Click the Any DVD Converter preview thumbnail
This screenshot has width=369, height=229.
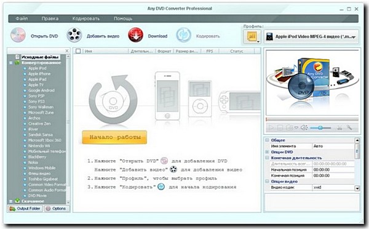(312, 82)
